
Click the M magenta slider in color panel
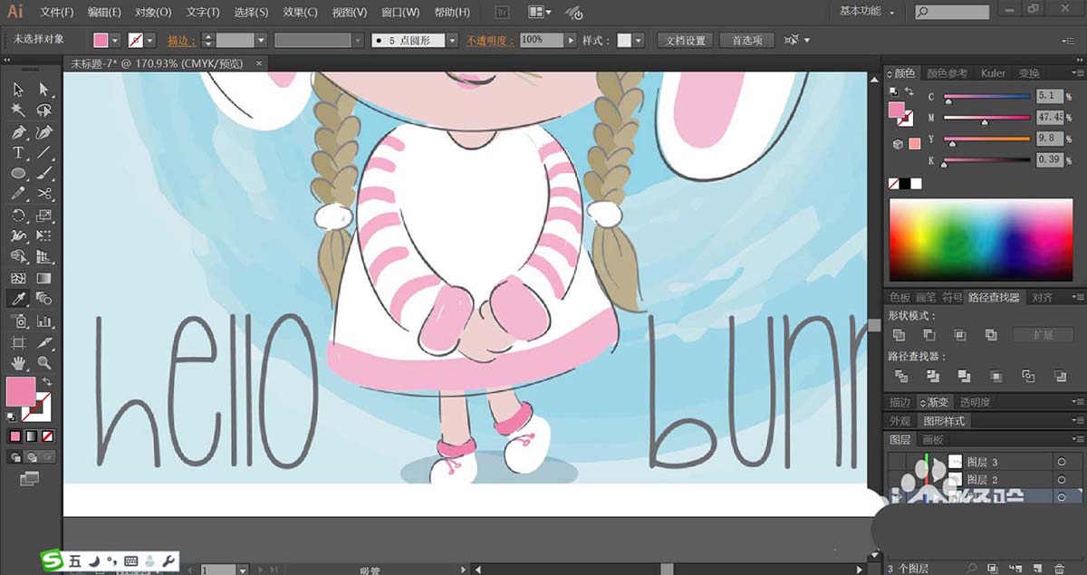point(986,118)
